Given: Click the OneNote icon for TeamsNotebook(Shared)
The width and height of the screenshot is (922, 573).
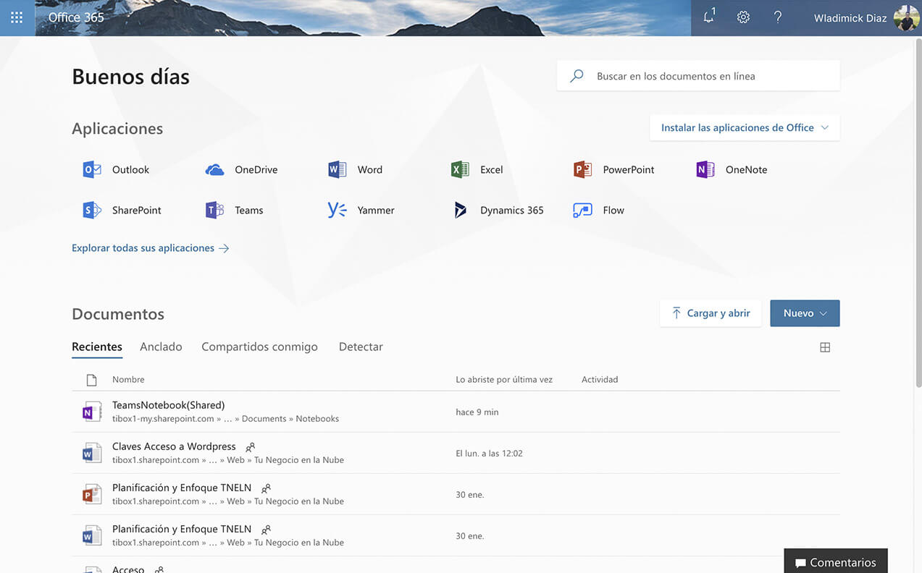Looking at the screenshot, I should [92, 412].
